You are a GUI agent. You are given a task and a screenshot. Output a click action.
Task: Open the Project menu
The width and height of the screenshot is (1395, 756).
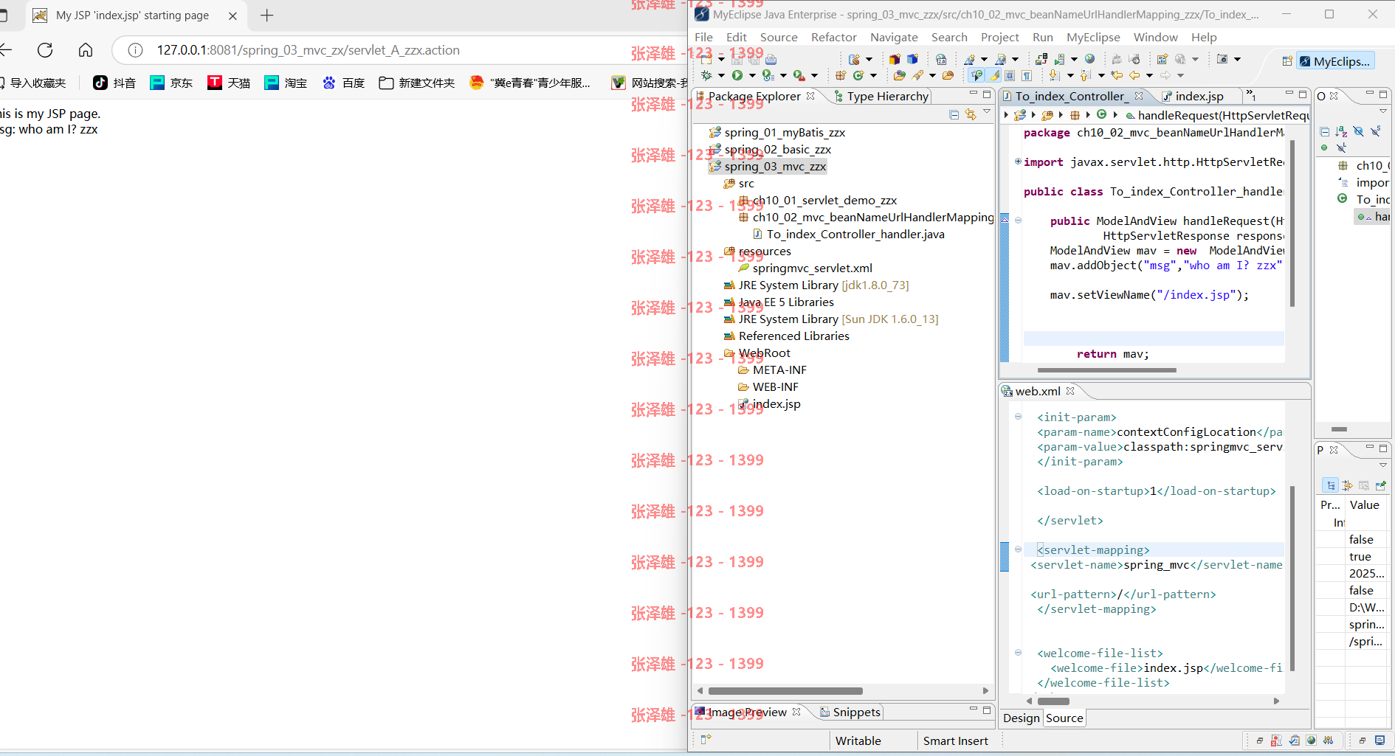point(999,37)
